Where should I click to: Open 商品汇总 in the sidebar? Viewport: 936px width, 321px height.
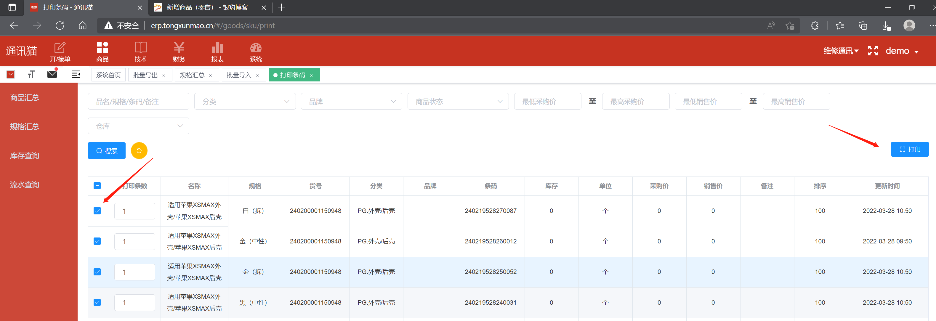point(24,98)
